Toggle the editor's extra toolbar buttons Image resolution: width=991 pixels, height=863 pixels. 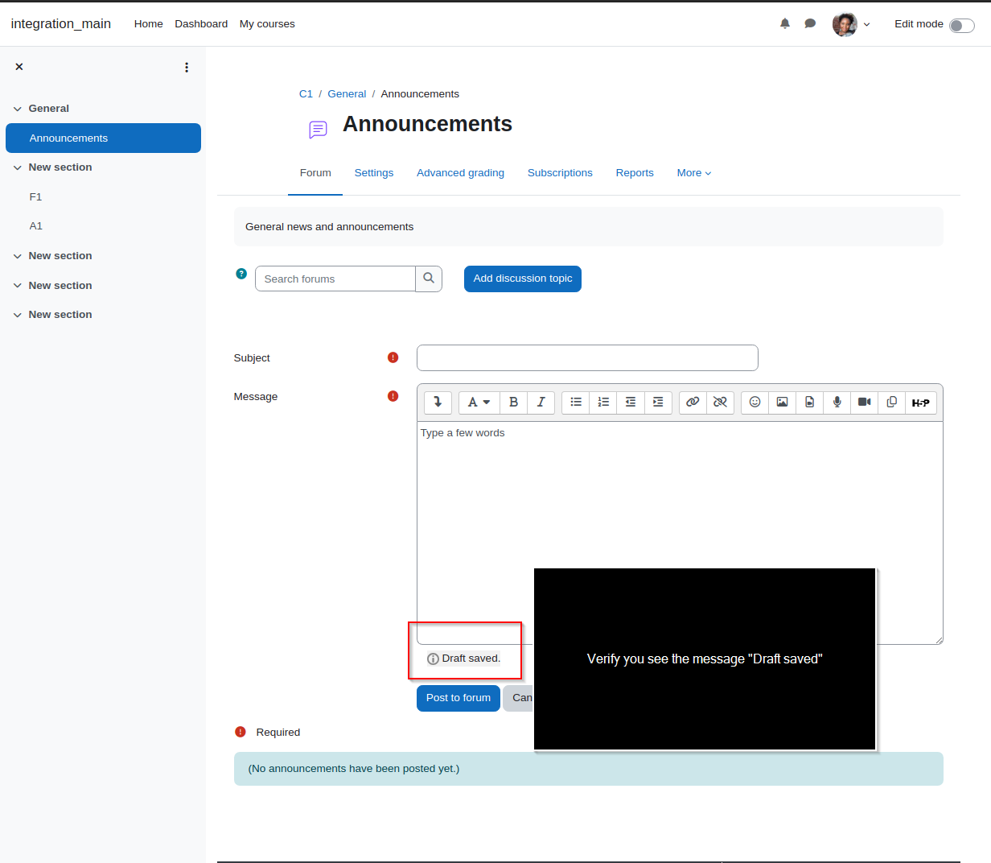pos(438,402)
